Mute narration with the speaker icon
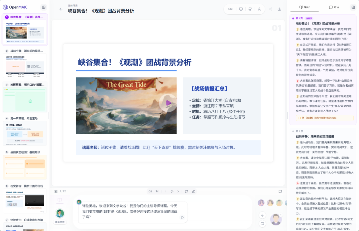Viewport: 359px width, 231px height. click(150, 191)
